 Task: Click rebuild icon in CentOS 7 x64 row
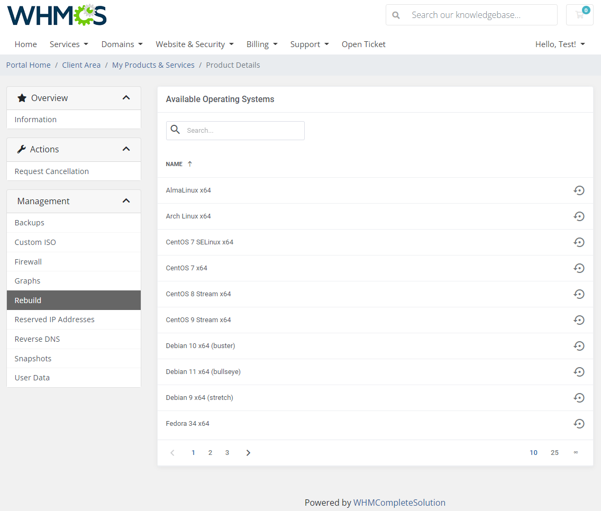[x=579, y=268]
